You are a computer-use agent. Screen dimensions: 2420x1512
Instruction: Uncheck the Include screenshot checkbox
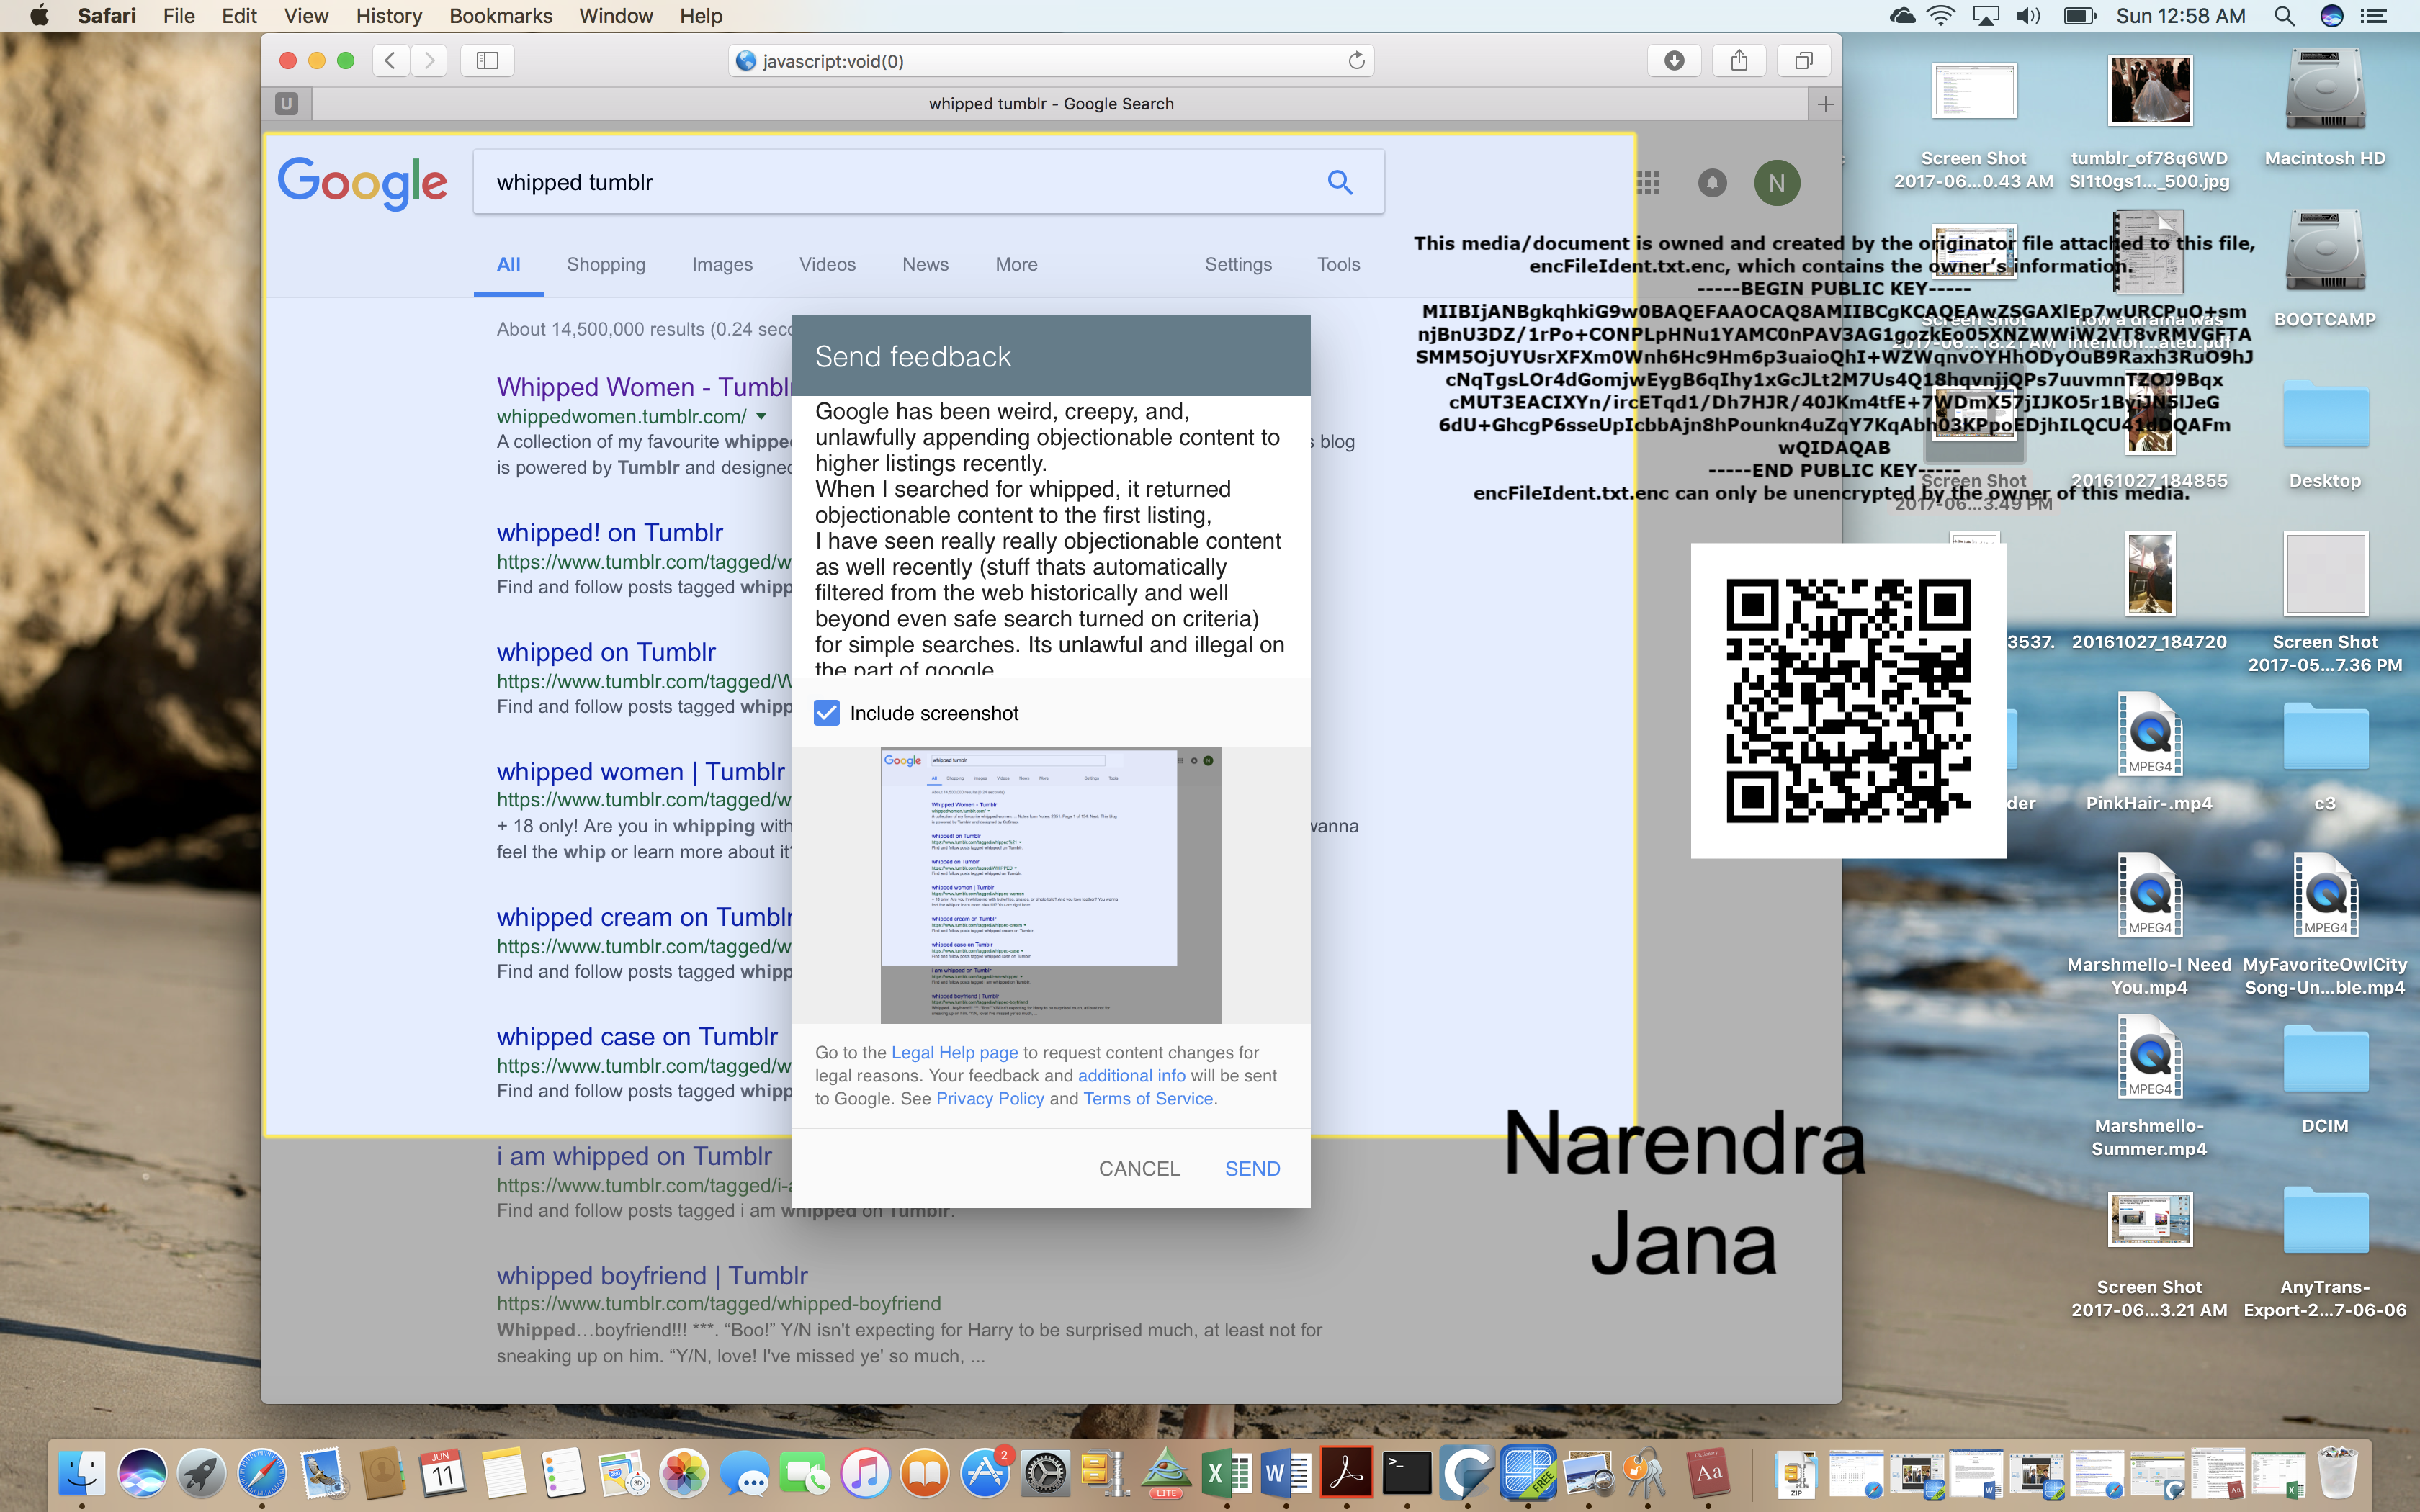827,713
